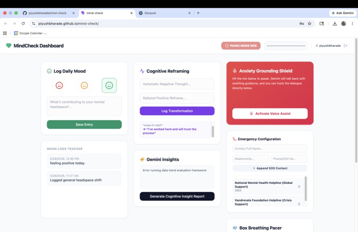The height and width of the screenshot is (232, 358).
Task: Click the reframing log list scrollbar
Action: [x=213, y=131]
